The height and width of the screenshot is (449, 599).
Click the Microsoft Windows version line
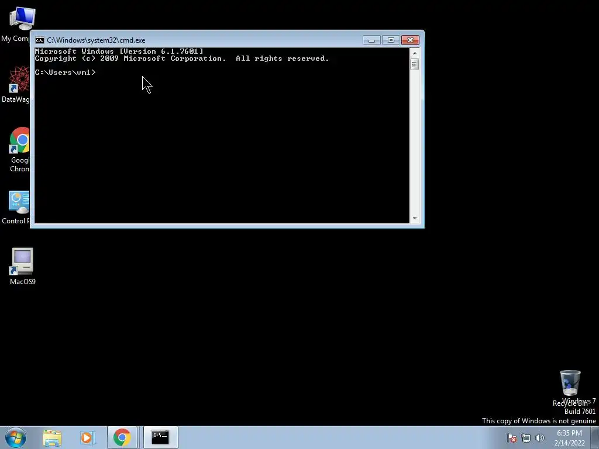[119, 51]
